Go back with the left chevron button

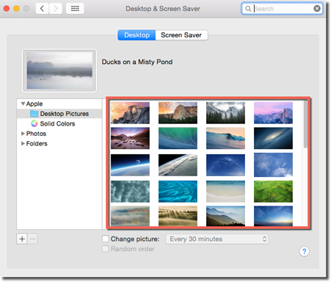click(43, 9)
